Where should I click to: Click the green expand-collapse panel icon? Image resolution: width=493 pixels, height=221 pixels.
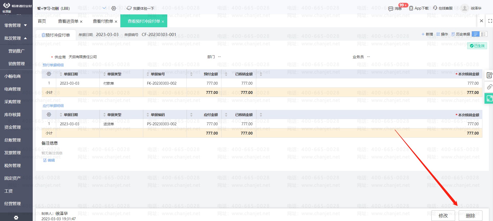(x=489, y=98)
